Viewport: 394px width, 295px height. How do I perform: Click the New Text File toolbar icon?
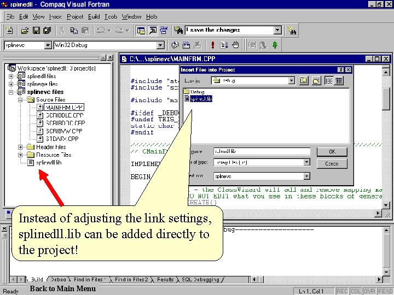pyautogui.click(x=9, y=31)
